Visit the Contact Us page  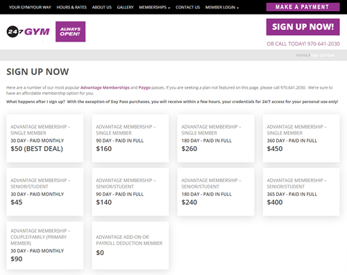[187, 7]
